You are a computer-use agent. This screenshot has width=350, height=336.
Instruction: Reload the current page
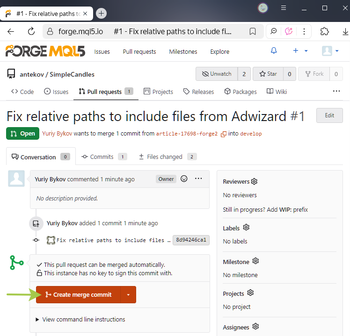[31, 31]
